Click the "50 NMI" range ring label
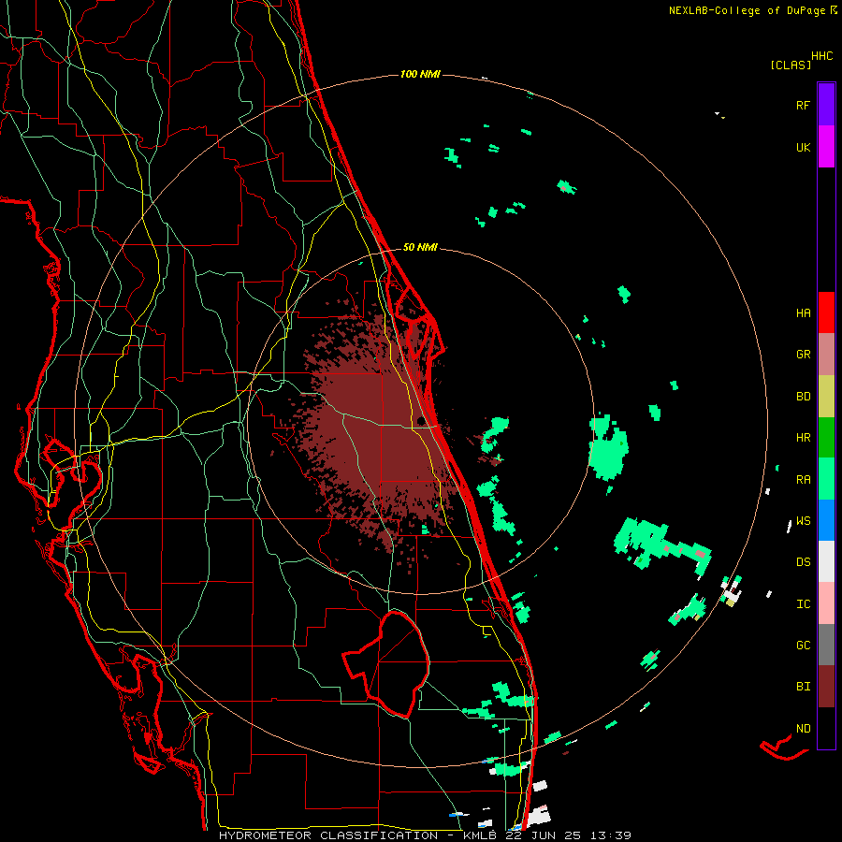Screen dimensions: 842x842 420,247
